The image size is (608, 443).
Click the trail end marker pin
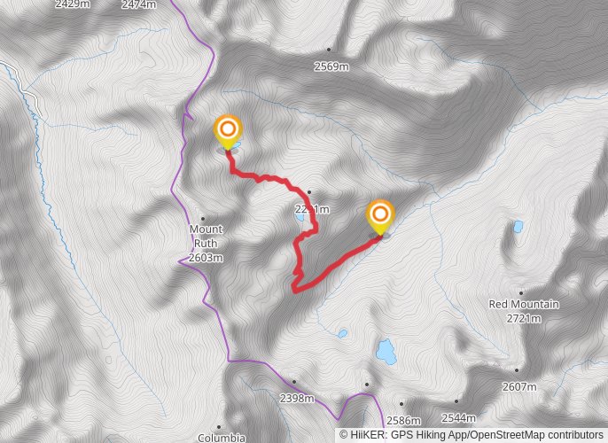[380, 217]
